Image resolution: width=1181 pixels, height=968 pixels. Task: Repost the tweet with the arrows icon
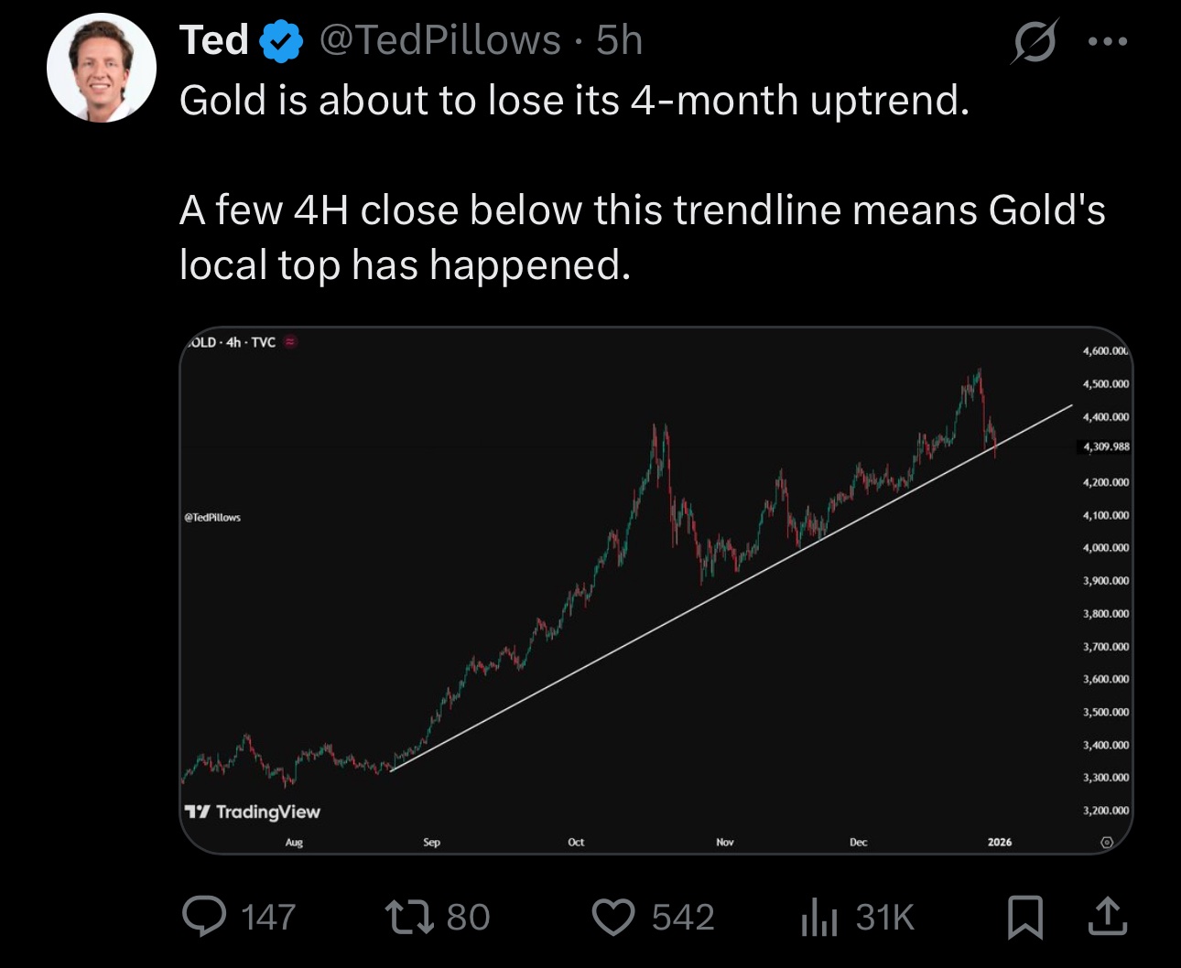(x=409, y=917)
